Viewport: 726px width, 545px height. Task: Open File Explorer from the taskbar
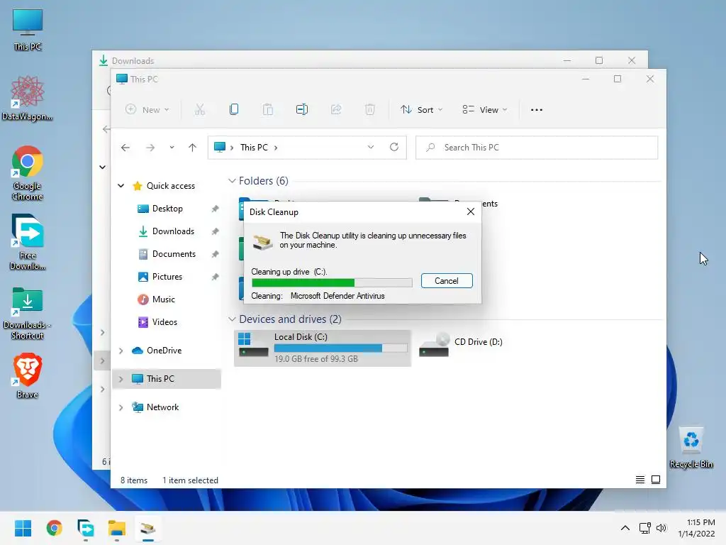(117, 528)
